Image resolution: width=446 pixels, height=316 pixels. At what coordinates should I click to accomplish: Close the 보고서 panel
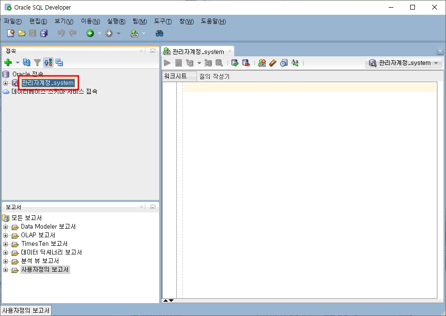[x=141, y=207]
